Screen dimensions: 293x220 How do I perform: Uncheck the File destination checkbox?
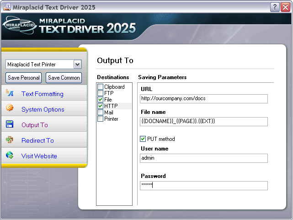[101, 99]
